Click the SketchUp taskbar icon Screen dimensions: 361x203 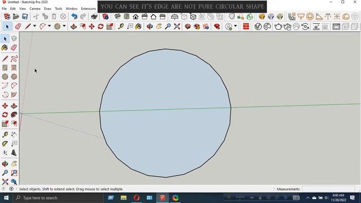(162, 198)
